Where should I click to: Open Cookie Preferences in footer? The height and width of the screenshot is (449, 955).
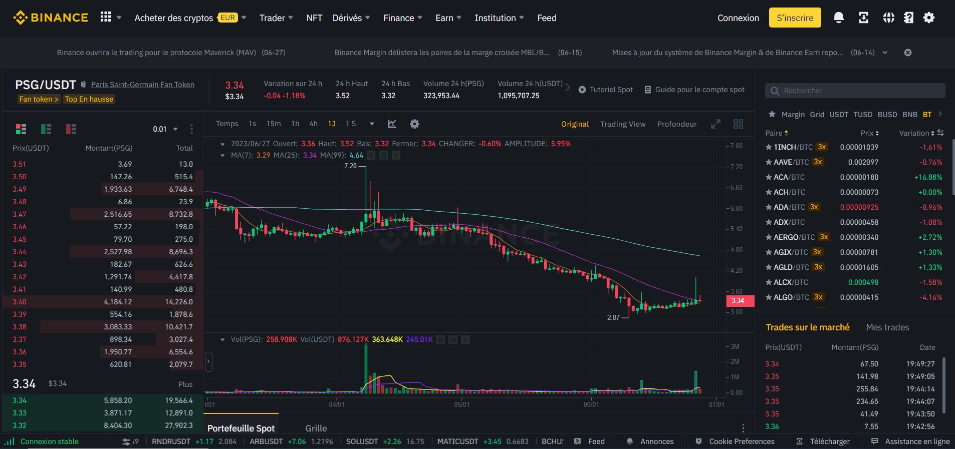tap(735, 441)
